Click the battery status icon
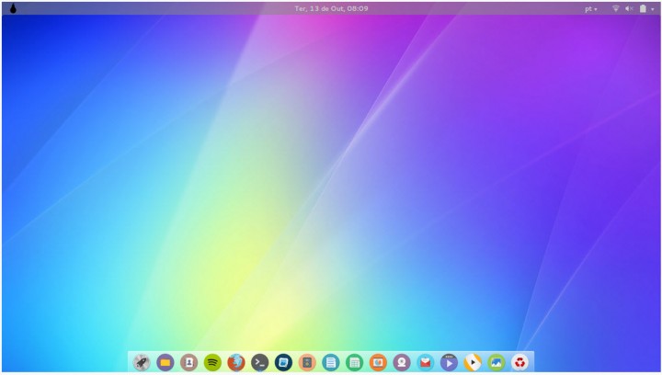Image resolution: width=662 pixels, height=375 pixels. point(643,8)
